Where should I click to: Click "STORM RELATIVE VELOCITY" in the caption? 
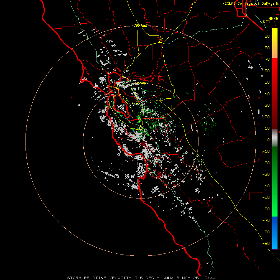[x=100, y=278]
